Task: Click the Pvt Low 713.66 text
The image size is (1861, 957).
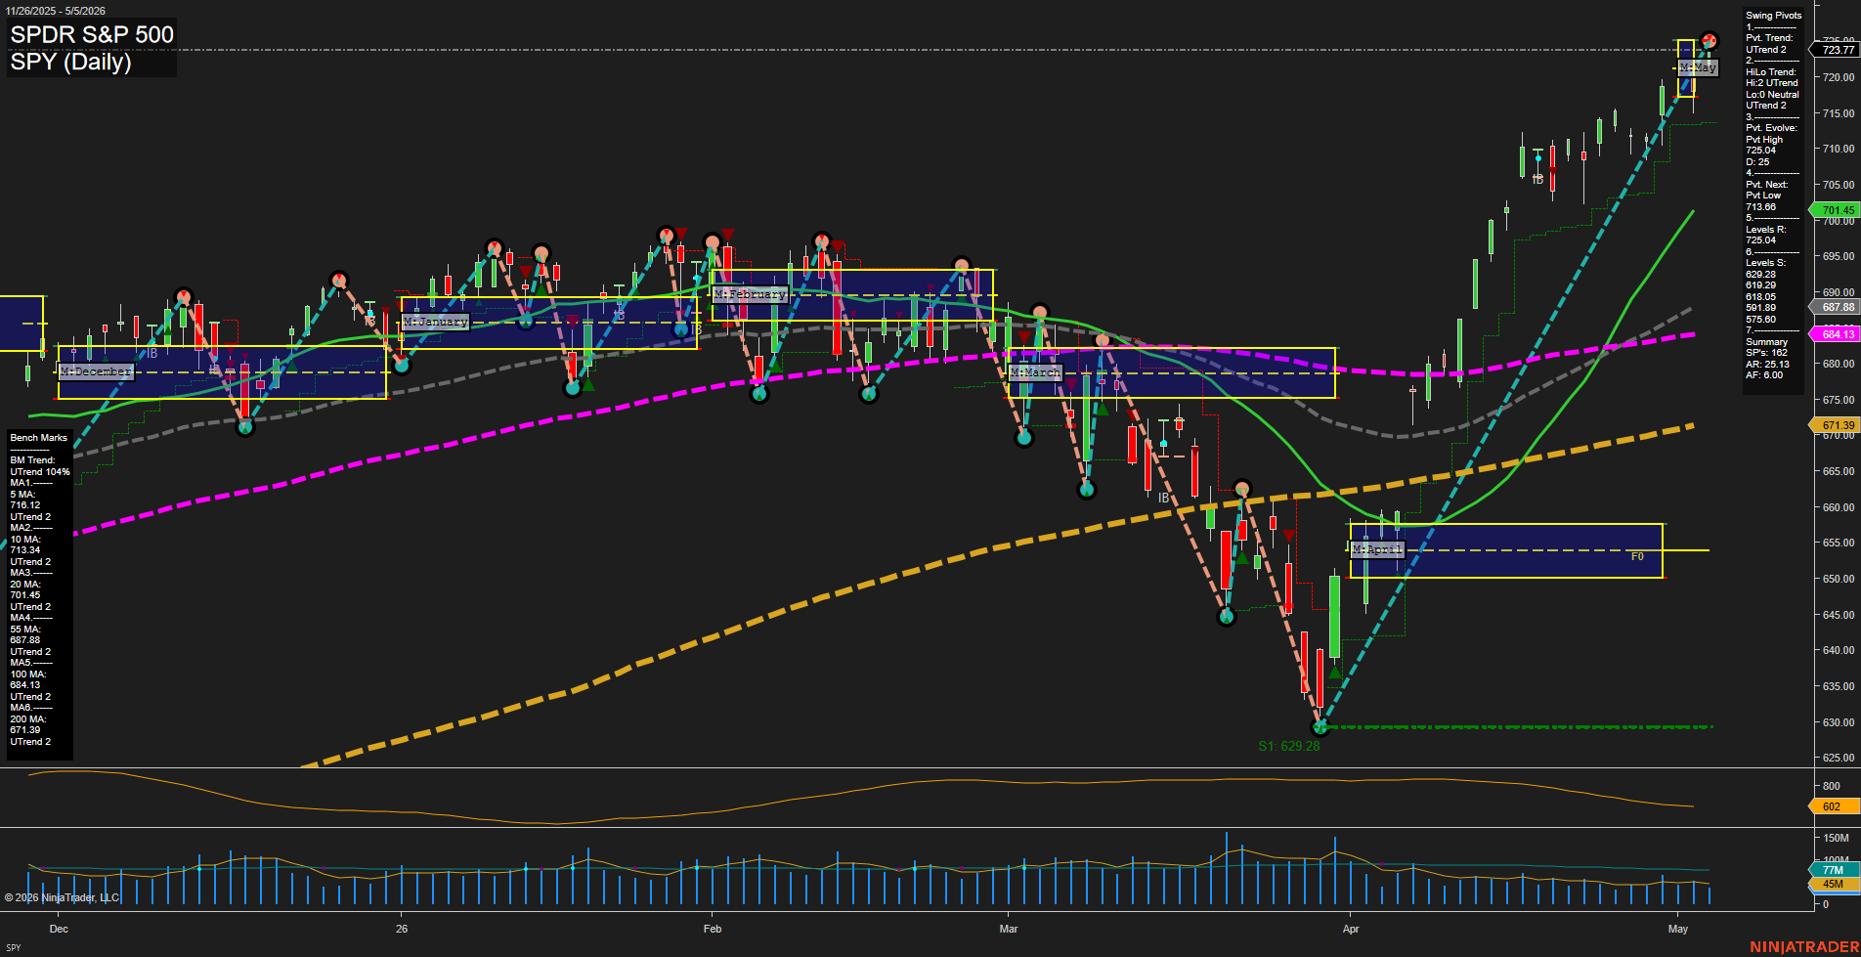Action: (x=1762, y=201)
